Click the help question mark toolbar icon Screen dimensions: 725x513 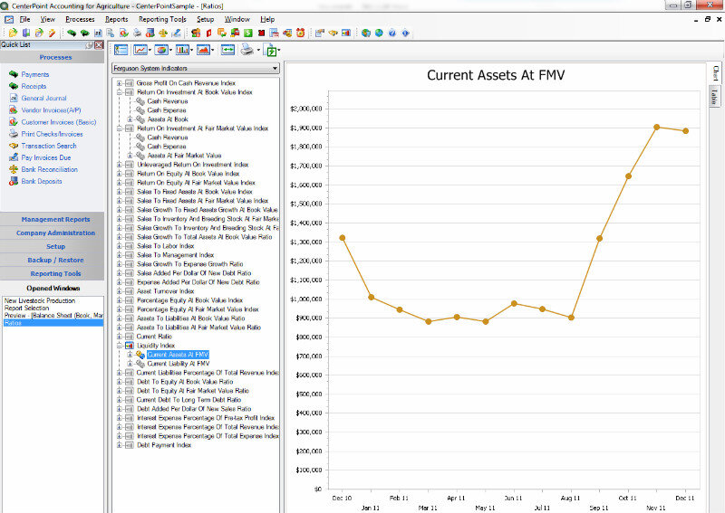pyautogui.click(x=391, y=33)
